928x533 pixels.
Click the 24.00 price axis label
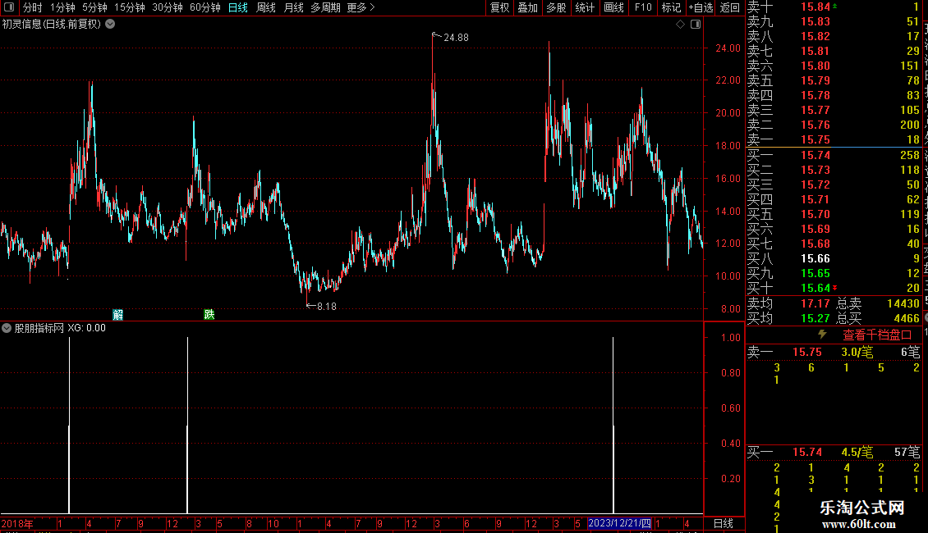click(728, 48)
